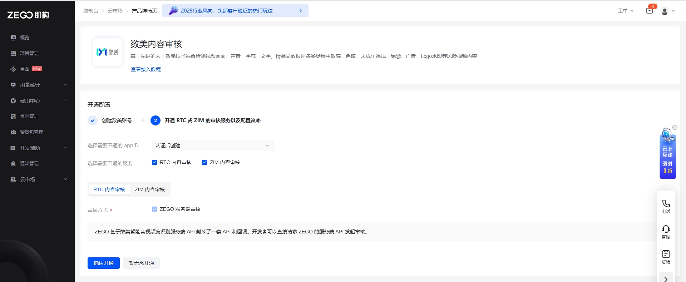Image resolution: width=686 pixels, height=282 pixels.
Task: Toggle ZEGO 服务端审核 checkbox
Action: coord(154,209)
